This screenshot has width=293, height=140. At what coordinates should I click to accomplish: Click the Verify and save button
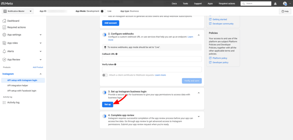click(192, 81)
